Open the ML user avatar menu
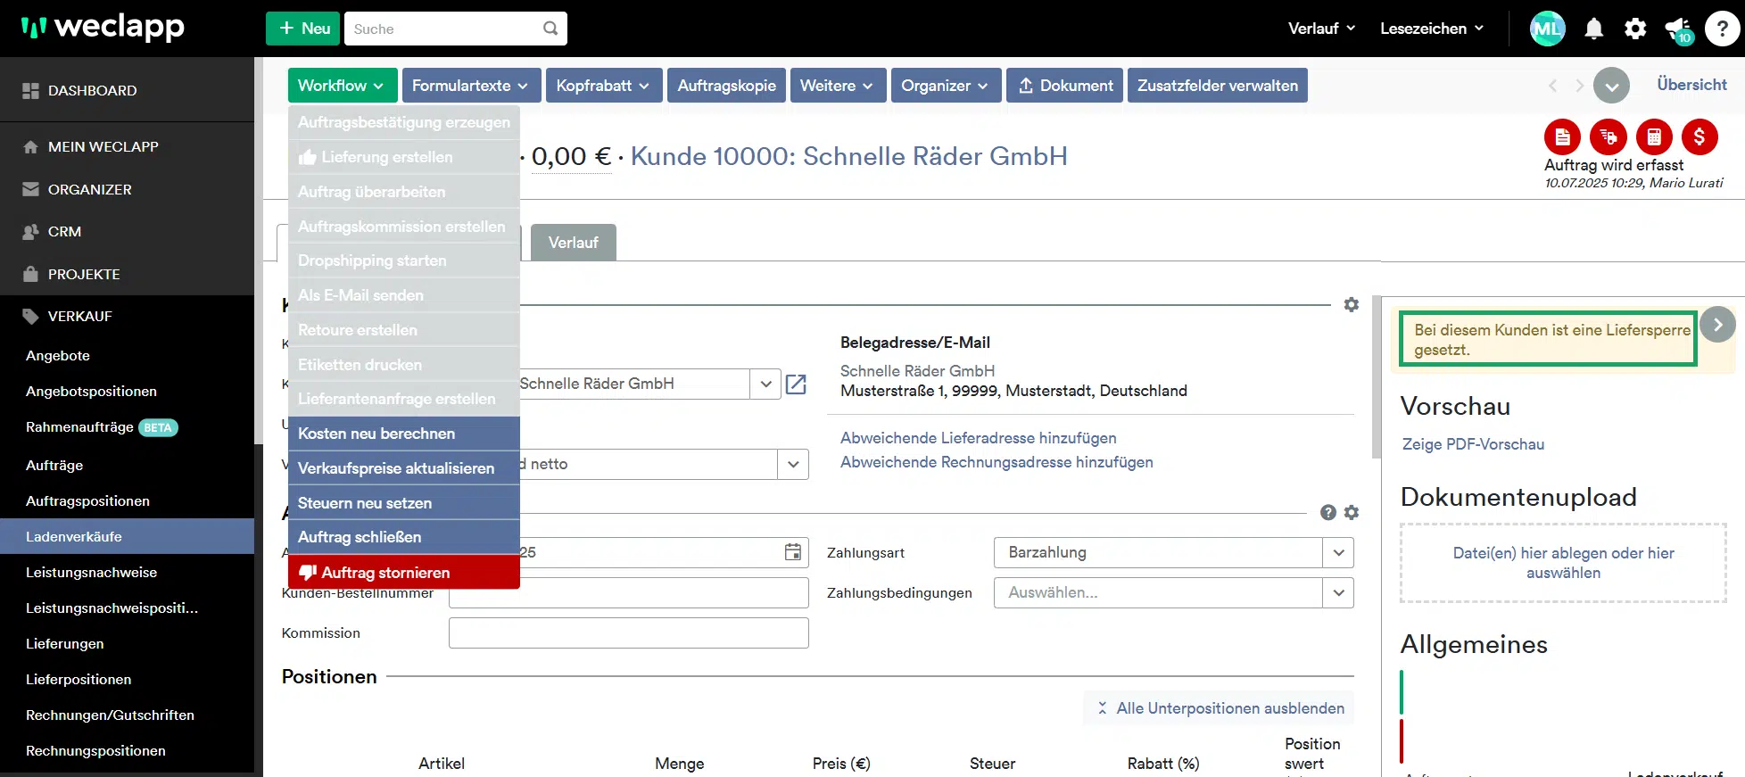Image resolution: width=1745 pixels, height=777 pixels. [x=1547, y=29]
